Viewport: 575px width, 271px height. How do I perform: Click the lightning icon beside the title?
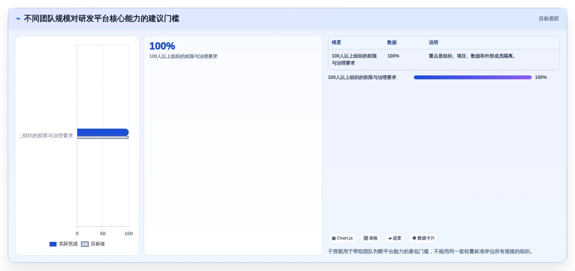click(x=18, y=19)
